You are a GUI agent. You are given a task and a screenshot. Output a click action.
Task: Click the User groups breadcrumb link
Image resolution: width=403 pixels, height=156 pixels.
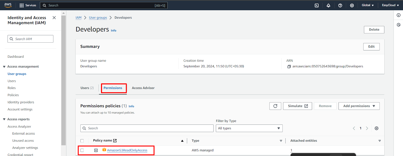coord(98,18)
